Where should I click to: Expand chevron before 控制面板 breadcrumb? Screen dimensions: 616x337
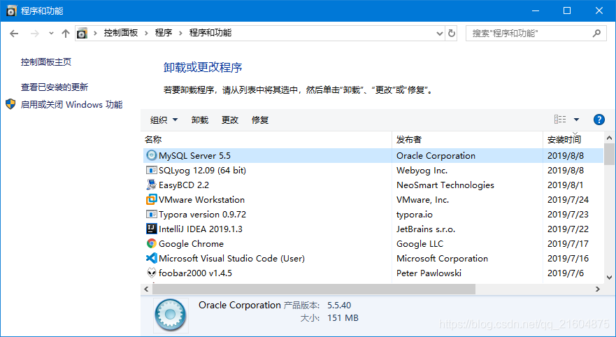pyautogui.click(x=95, y=34)
